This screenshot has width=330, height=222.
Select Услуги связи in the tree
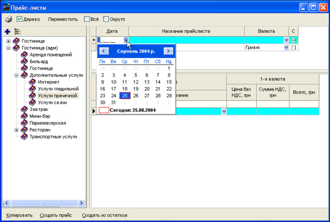(x=52, y=102)
